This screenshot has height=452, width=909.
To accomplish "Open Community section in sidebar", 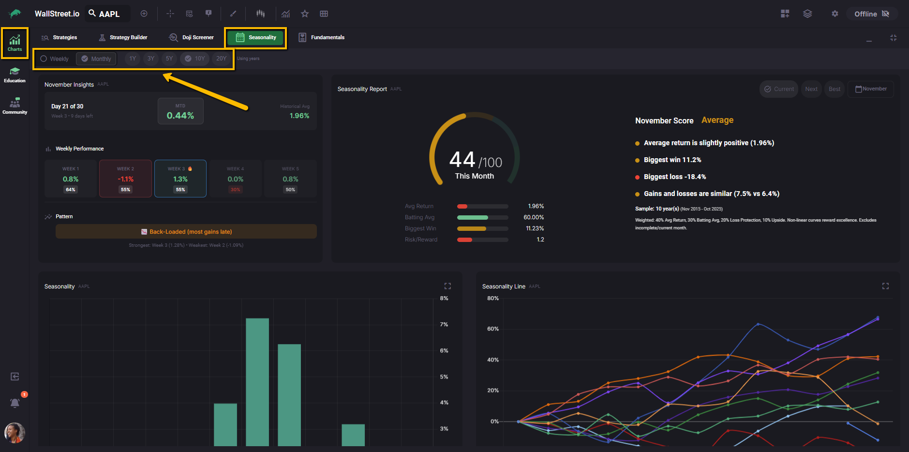I will point(15,106).
